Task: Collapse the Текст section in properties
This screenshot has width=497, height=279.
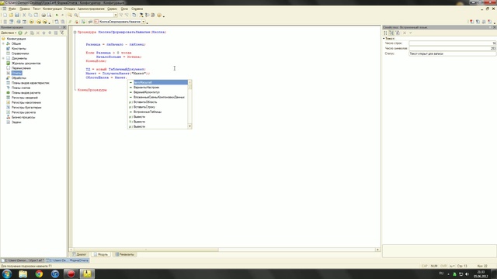Action: pos(384,38)
